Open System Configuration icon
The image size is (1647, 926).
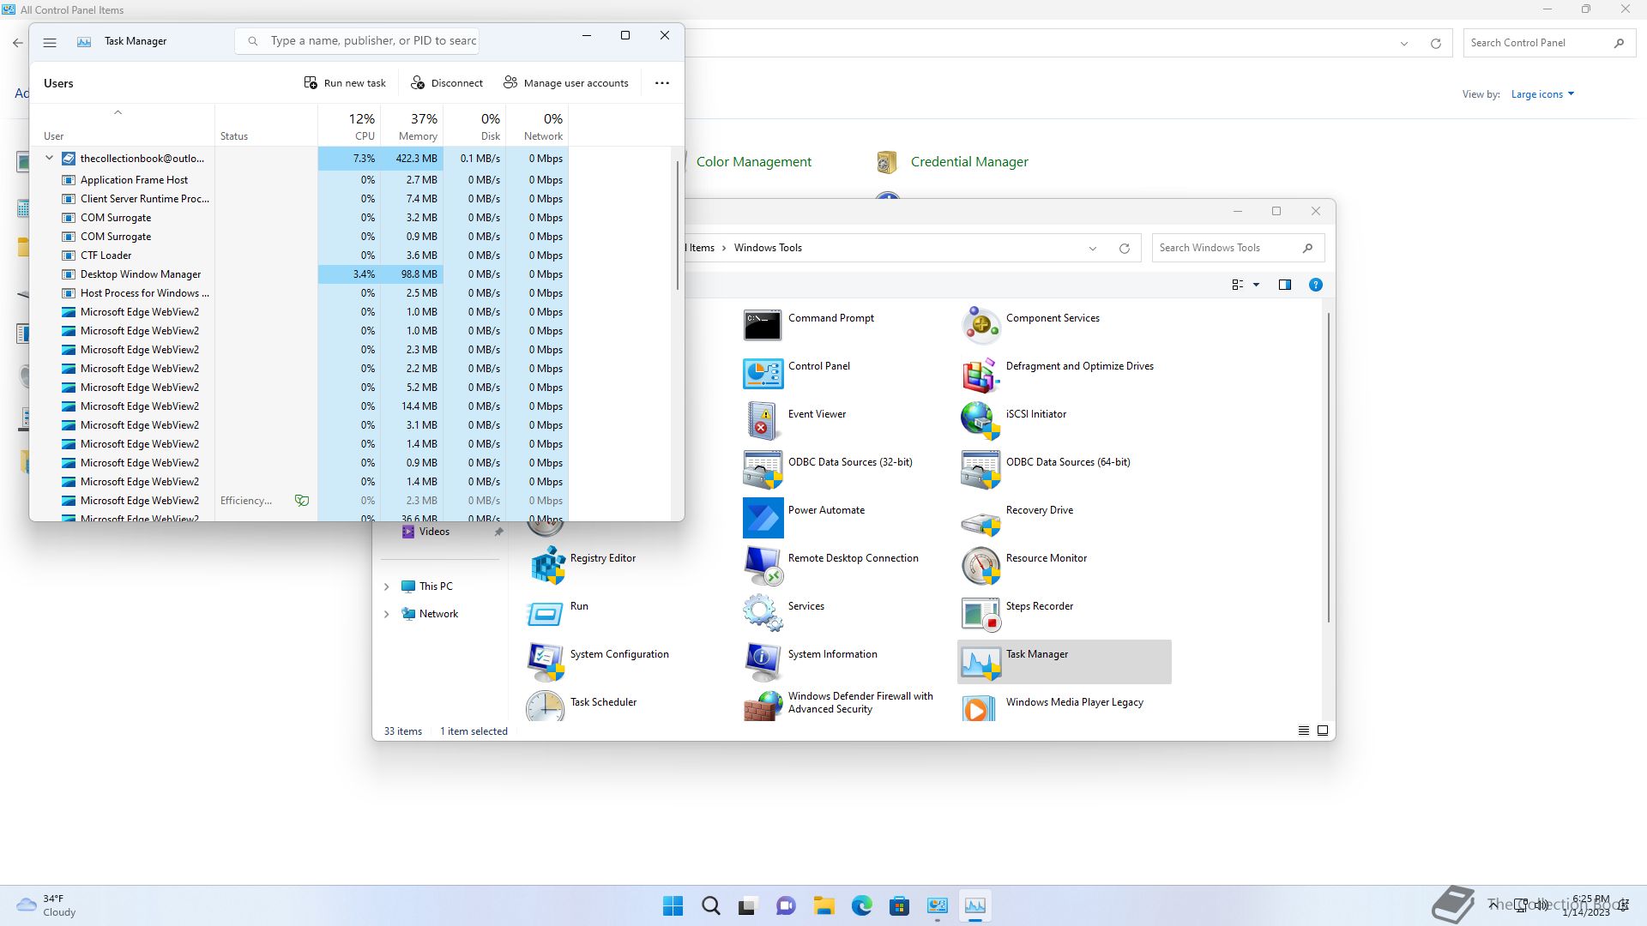(546, 661)
